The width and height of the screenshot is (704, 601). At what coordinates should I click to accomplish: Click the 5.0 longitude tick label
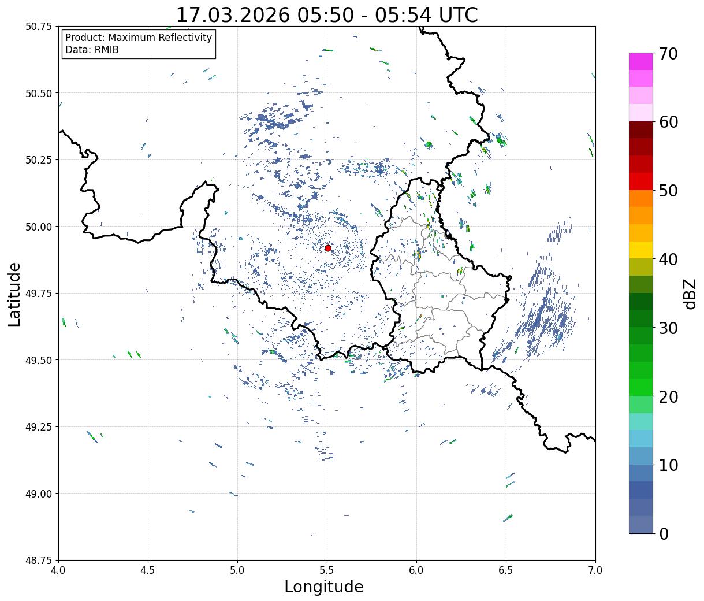[x=237, y=570]
